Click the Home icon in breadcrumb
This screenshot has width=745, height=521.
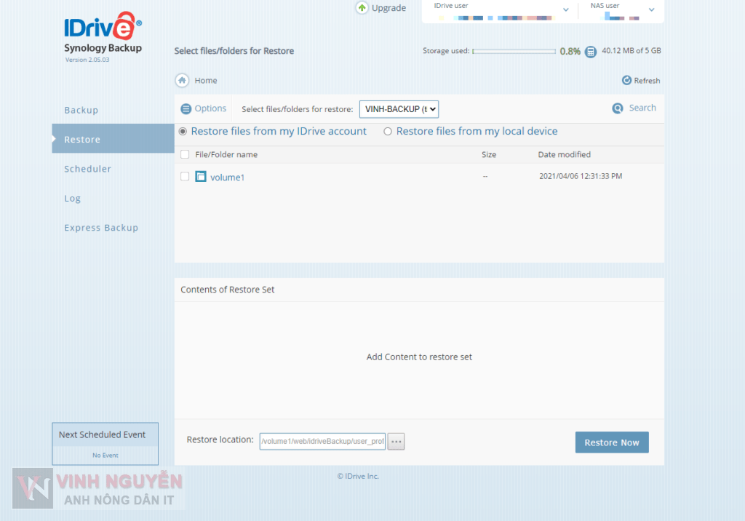[182, 81]
